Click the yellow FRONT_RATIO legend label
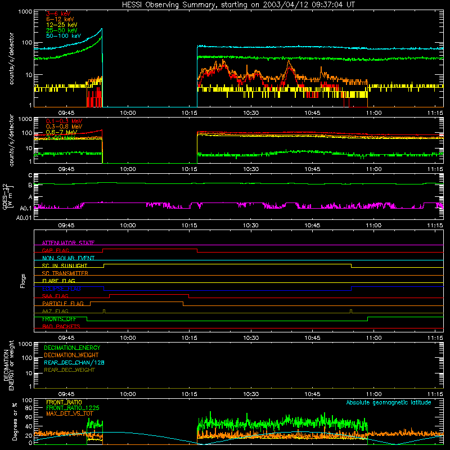Viewport: 450px width, 450px height. pos(64,402)
